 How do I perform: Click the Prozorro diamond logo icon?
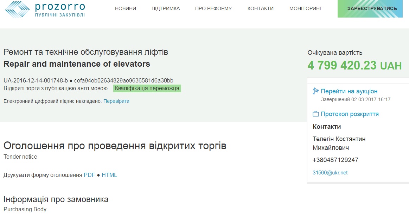18,9
